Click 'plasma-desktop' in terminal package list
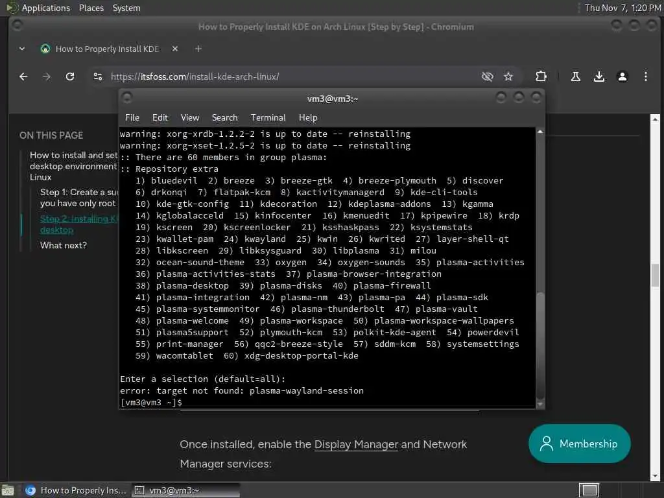 pyautogui.click(x=192, y=285)
